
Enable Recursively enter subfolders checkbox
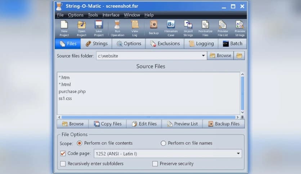click(x=63, y=164)
